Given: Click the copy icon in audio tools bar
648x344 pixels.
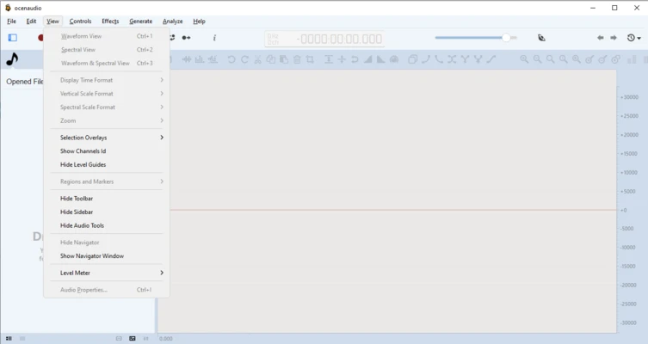Looking at the screenshot, I should point(271,59).
